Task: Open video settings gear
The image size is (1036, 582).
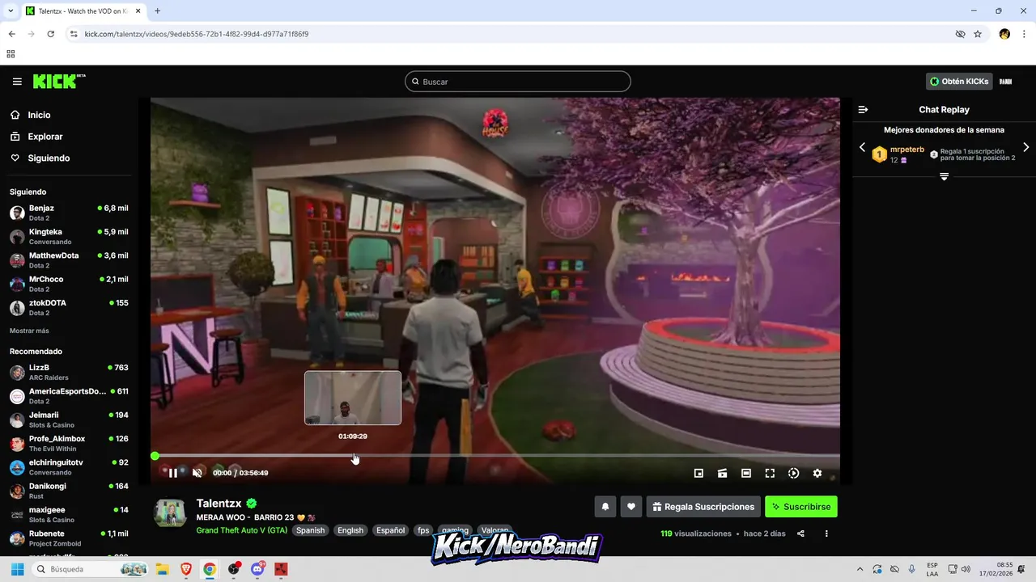Action: pos(817,473)
